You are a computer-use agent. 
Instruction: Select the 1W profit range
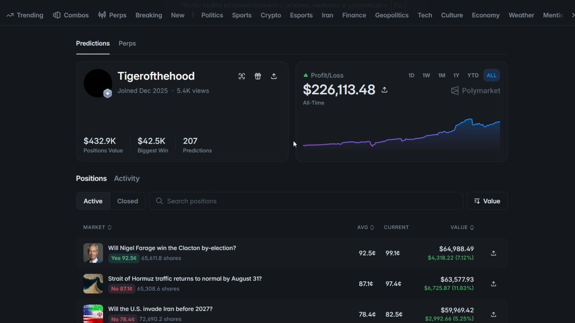coord(426,76)
